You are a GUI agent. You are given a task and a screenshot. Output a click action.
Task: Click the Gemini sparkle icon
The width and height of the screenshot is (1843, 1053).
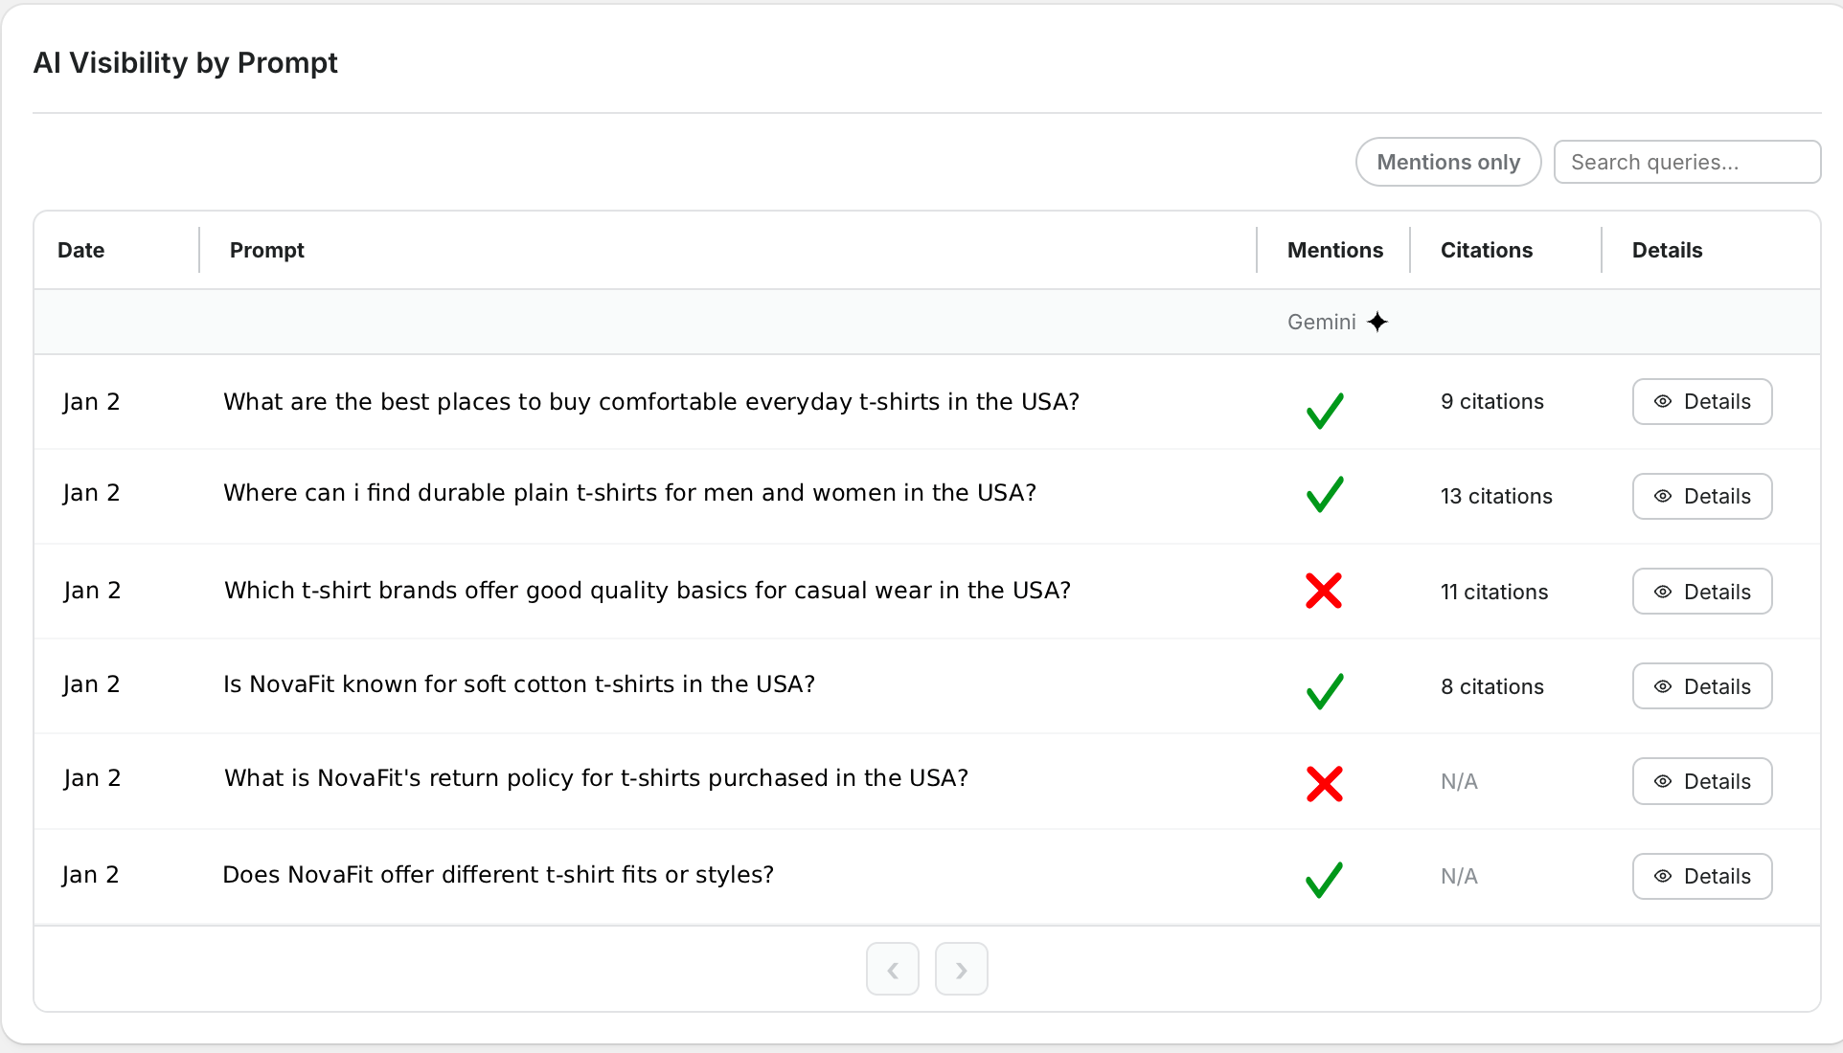tap(1377, 322)
